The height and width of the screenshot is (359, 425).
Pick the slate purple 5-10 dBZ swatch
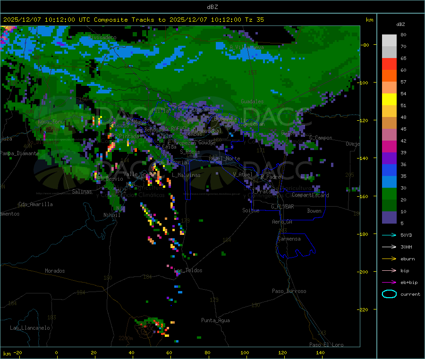tap(389, 217)
